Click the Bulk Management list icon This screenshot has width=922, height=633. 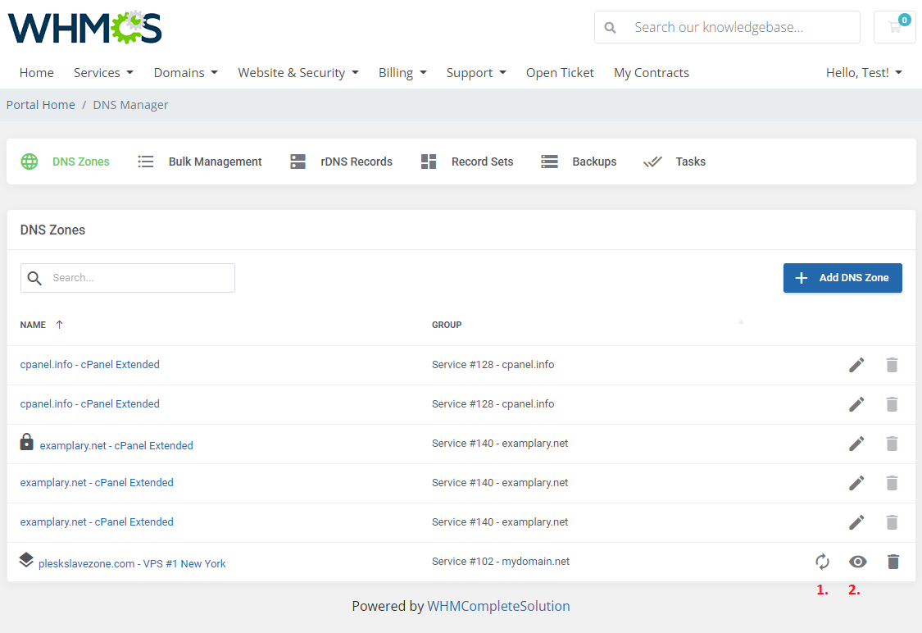point(145,162)
